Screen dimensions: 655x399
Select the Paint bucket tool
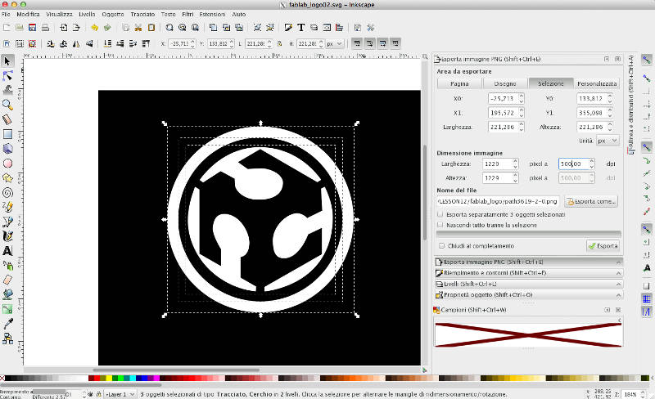[x=7, y=294]
